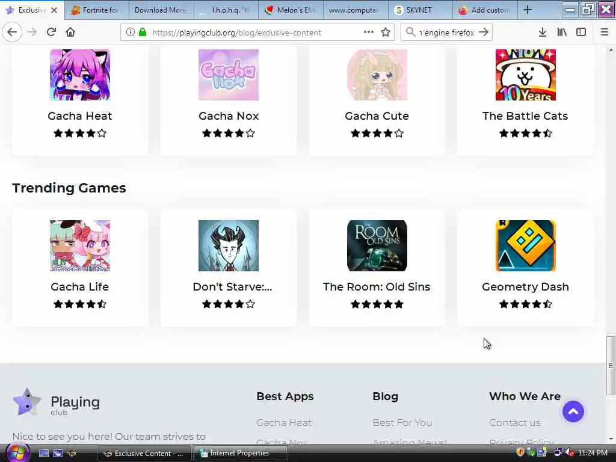Open Gacha Heat game thumbnail
Screen dimensions: 616x462
(x=80, y=75)
